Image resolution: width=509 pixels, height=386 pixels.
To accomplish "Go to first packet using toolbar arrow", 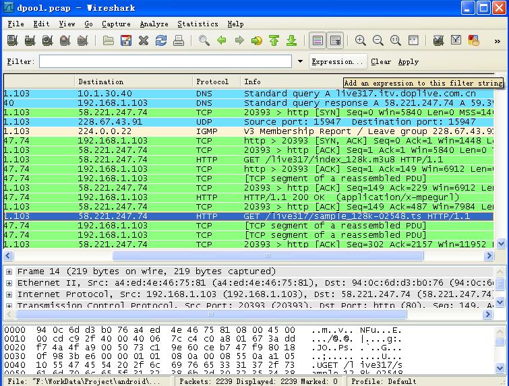I will coord(274,41).
